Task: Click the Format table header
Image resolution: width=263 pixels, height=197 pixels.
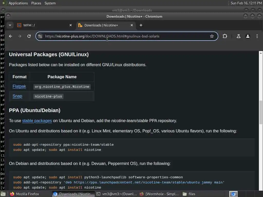Action: pos(20,77)
